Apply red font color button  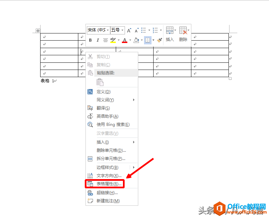pos(125,40)
